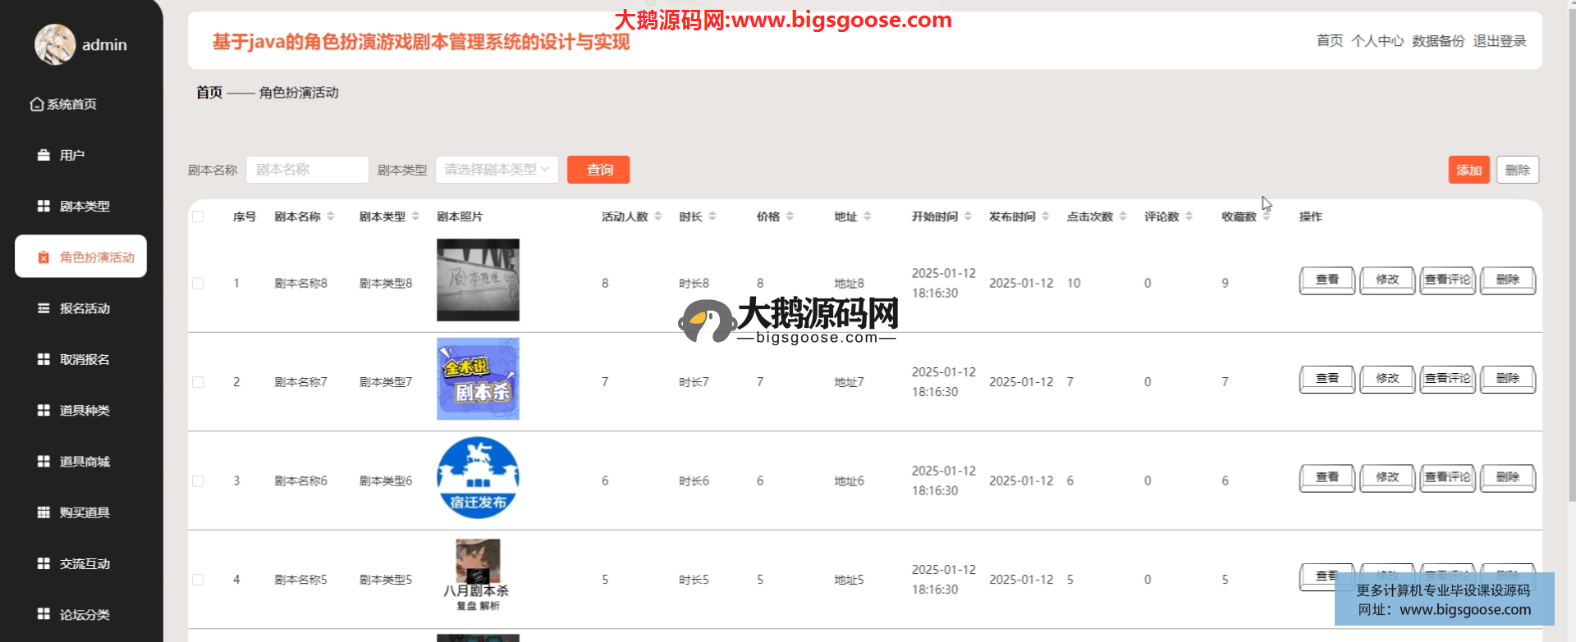Select the checkbox for row 剧本名称6
The height and width of the screenshot is (642, 1576).
click(198, 480)
